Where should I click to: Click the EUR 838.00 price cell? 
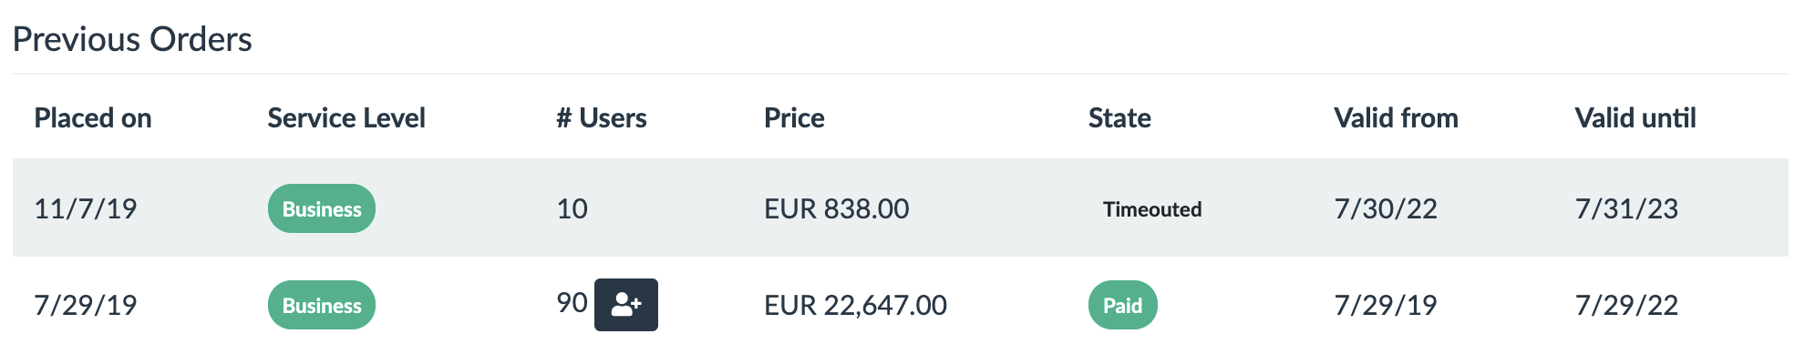837,208
